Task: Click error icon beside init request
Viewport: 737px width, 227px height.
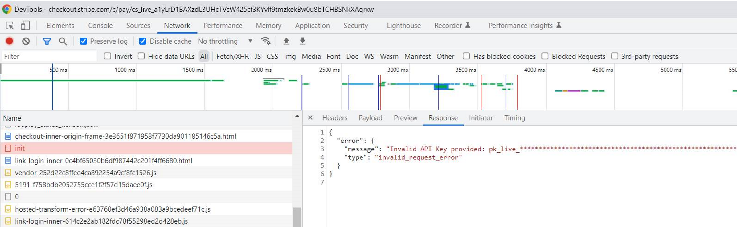Action: (8, 148)
